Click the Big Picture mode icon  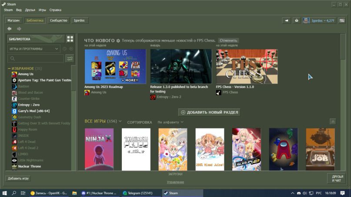point(342,20)
